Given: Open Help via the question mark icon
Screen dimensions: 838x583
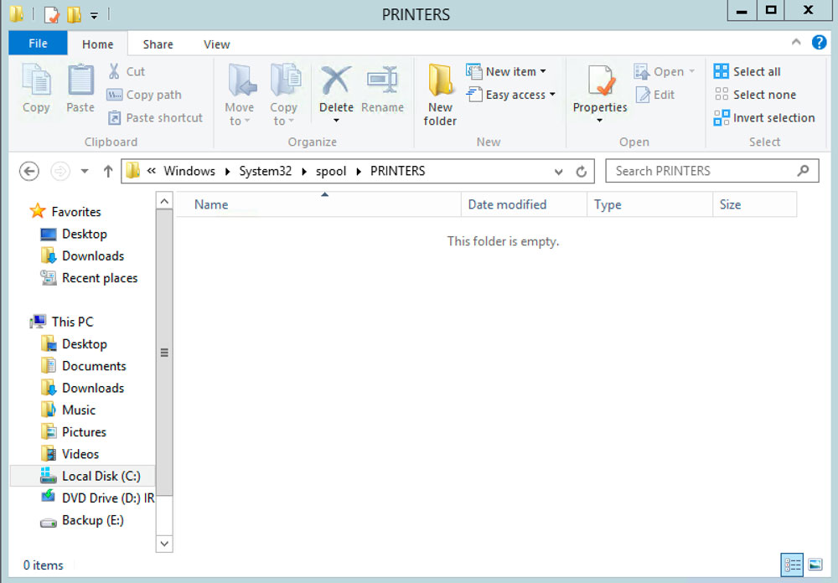Looking at the screenshot, I should 819,43.
